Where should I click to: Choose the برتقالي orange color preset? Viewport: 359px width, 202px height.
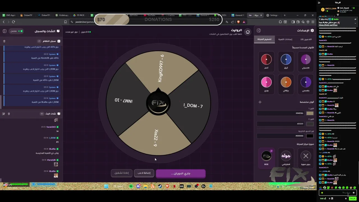(286, 84)
